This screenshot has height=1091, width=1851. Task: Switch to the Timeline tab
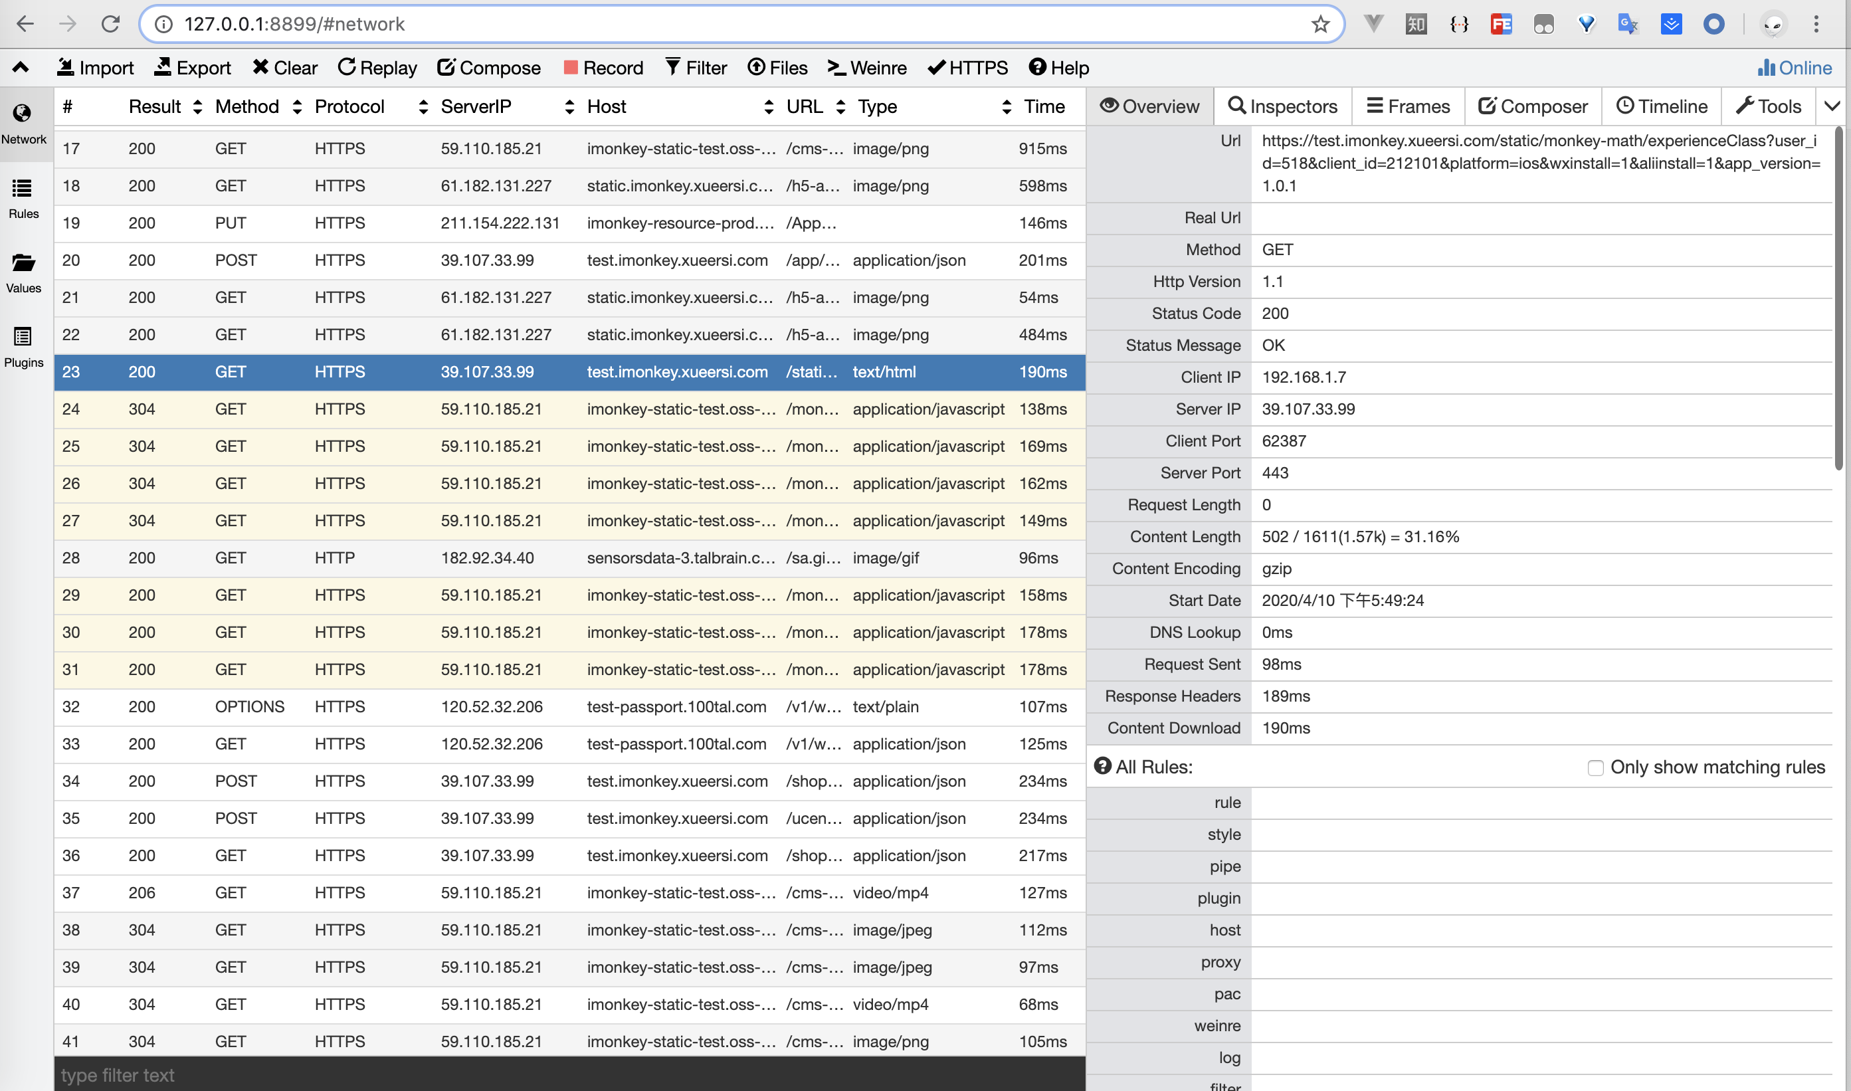pyautogui.click(x=1662, y=106)
